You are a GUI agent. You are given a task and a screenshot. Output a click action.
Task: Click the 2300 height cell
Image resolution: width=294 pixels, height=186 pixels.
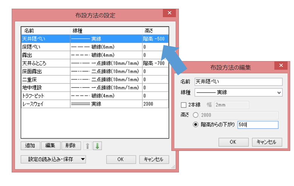[x=155, y=104]
